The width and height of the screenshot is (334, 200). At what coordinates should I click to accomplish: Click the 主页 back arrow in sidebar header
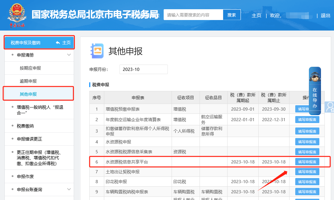(x=63, y=43)
